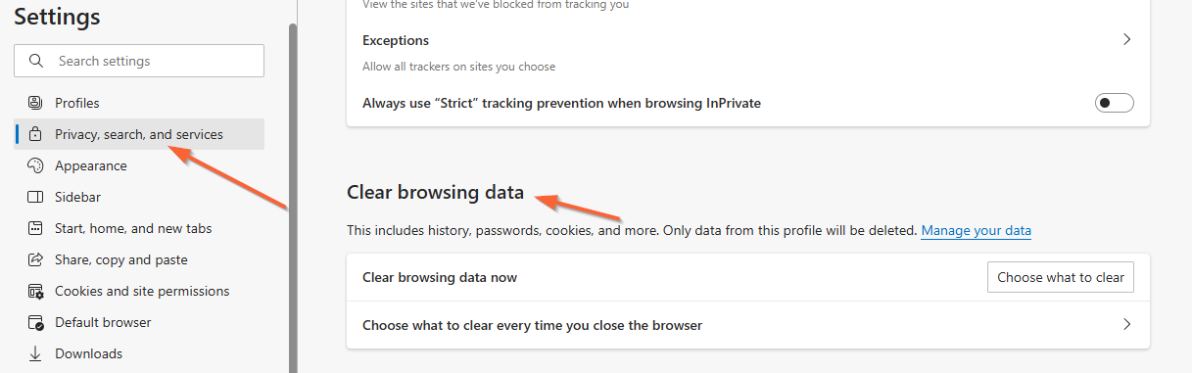Click the Profiles icon in sidebar
The image size is (1192, 373).
coord(36,103)
